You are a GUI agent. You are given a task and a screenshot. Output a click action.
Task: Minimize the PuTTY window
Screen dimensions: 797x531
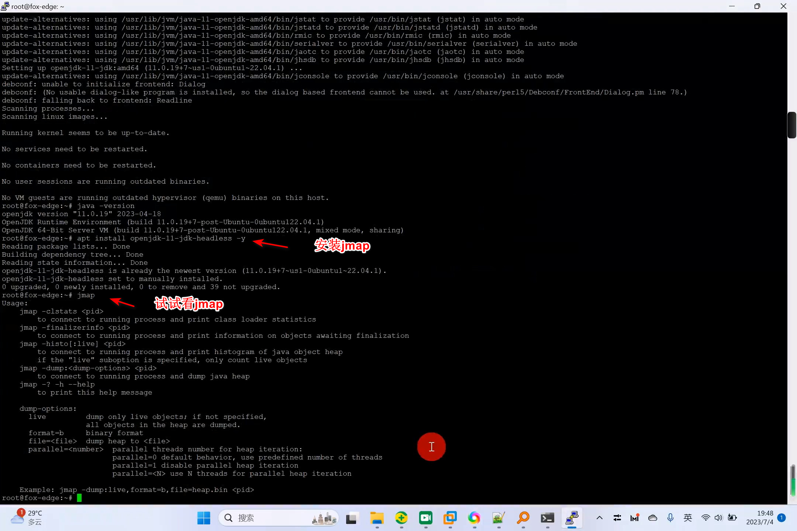tap(732, 6)
